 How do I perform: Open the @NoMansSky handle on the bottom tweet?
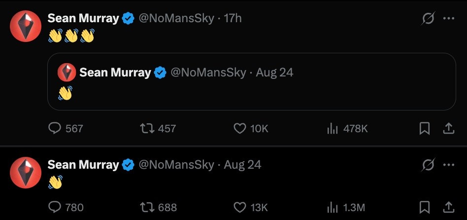point(176,165)
